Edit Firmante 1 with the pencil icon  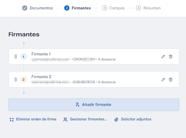163,57
